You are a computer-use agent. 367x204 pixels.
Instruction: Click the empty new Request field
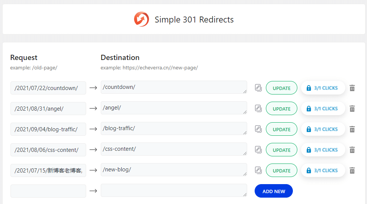point(48,191)
